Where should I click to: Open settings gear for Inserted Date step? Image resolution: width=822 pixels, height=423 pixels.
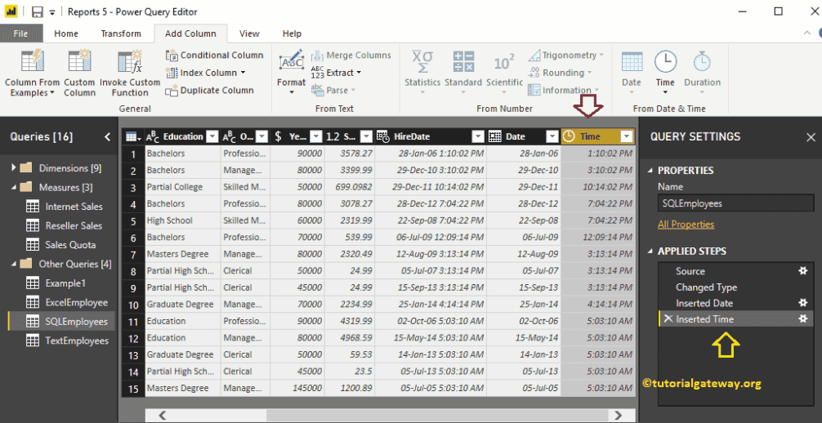coord(802,303)
